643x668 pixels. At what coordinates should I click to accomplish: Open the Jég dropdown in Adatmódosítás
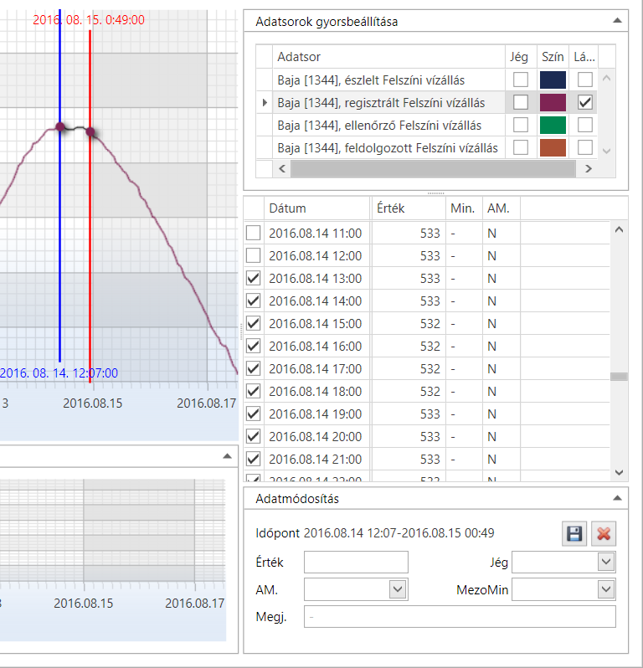[x=606, y=562]
